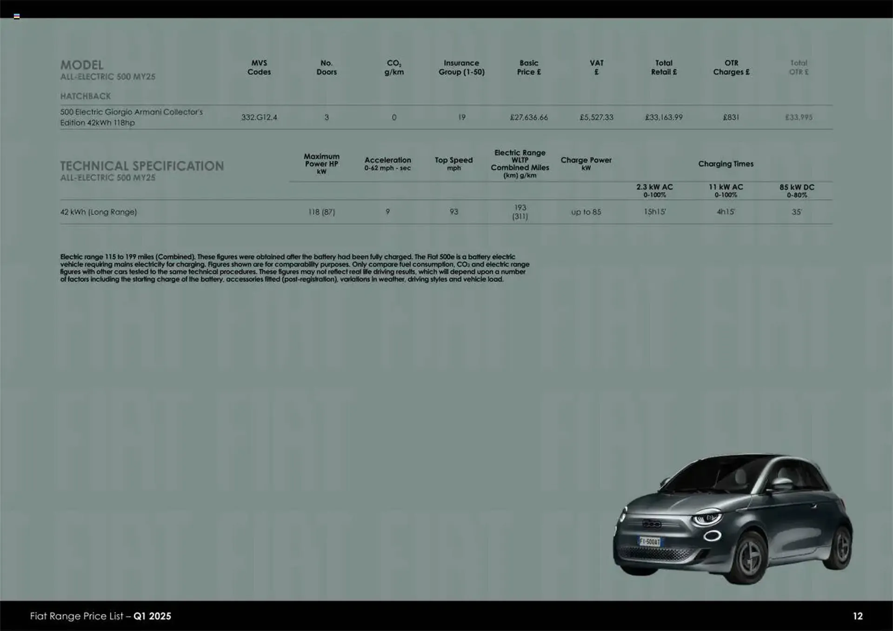
Task: Click the MVS Codes column header
Action: (x=259, y=68)
